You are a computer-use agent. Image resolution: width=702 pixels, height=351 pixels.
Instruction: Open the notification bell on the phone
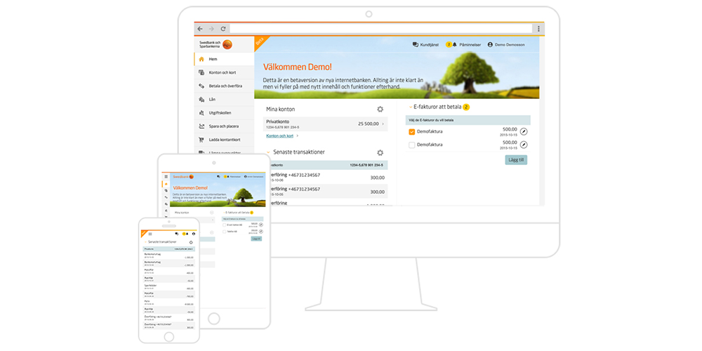[x=187, y=234]
